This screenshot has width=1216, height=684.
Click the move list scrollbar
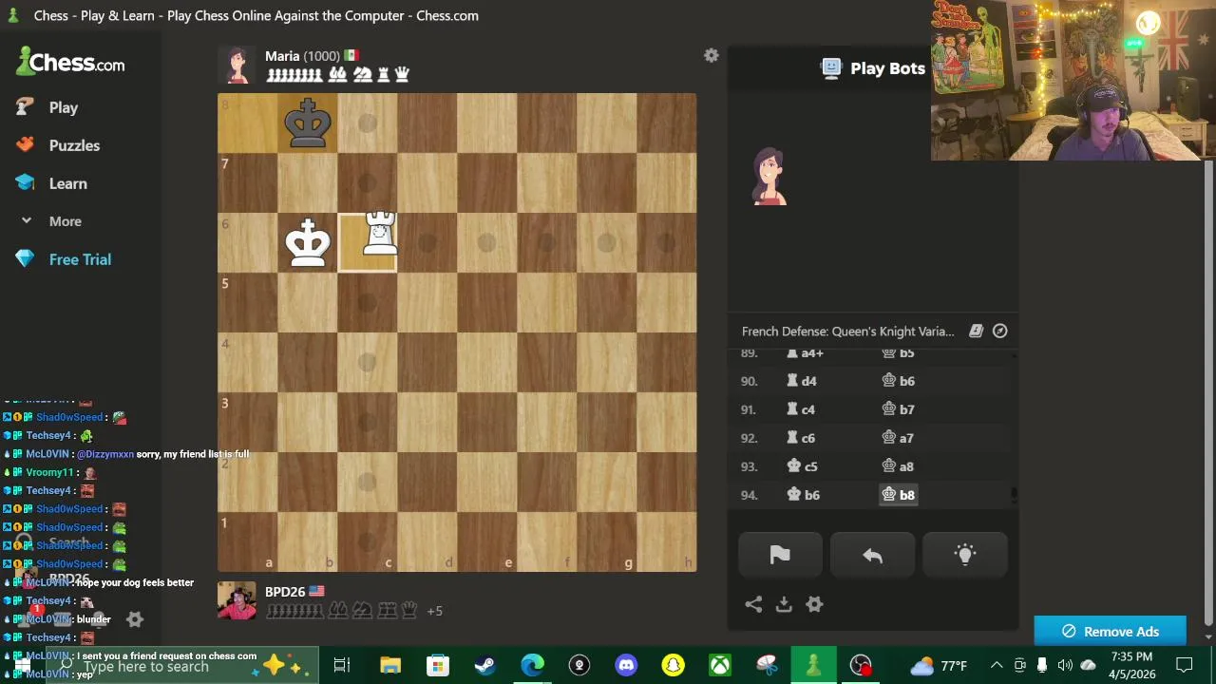1014,493
